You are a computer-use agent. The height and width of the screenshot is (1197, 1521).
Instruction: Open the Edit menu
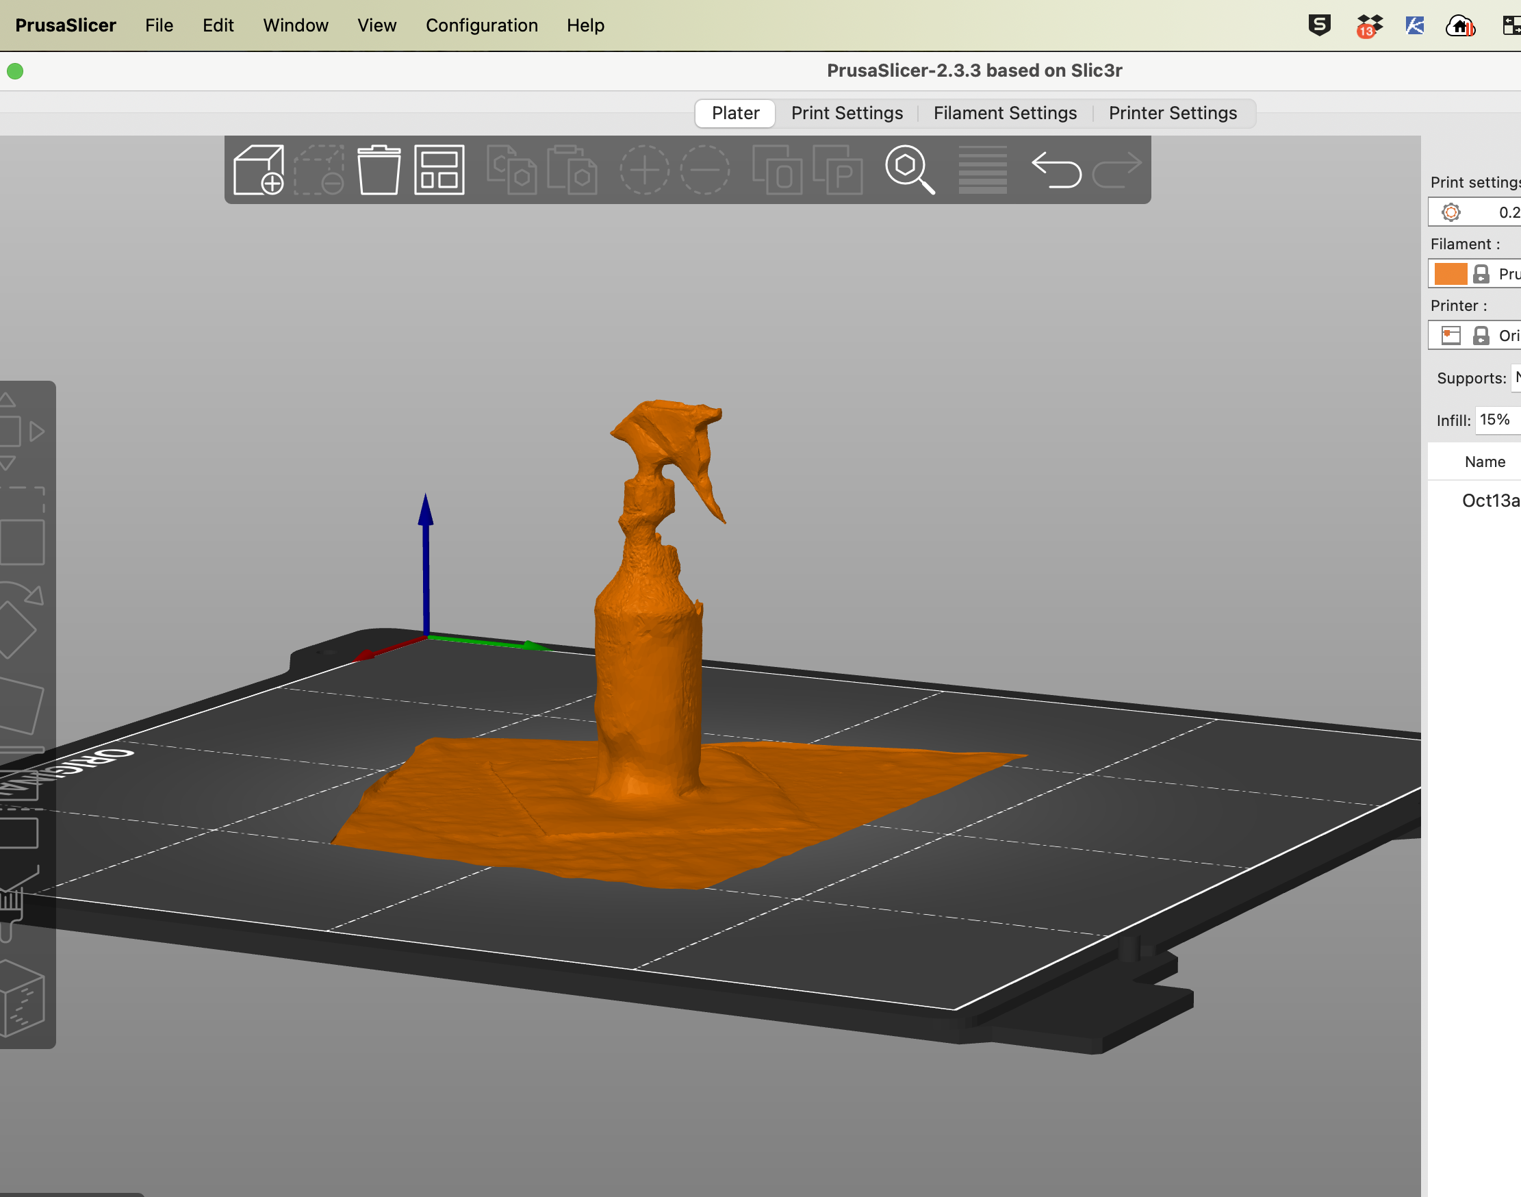218,25
